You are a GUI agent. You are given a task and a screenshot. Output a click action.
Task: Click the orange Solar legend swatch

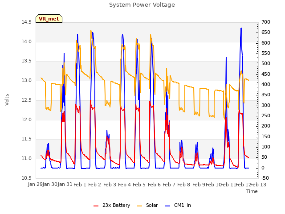tap(139, 206)
